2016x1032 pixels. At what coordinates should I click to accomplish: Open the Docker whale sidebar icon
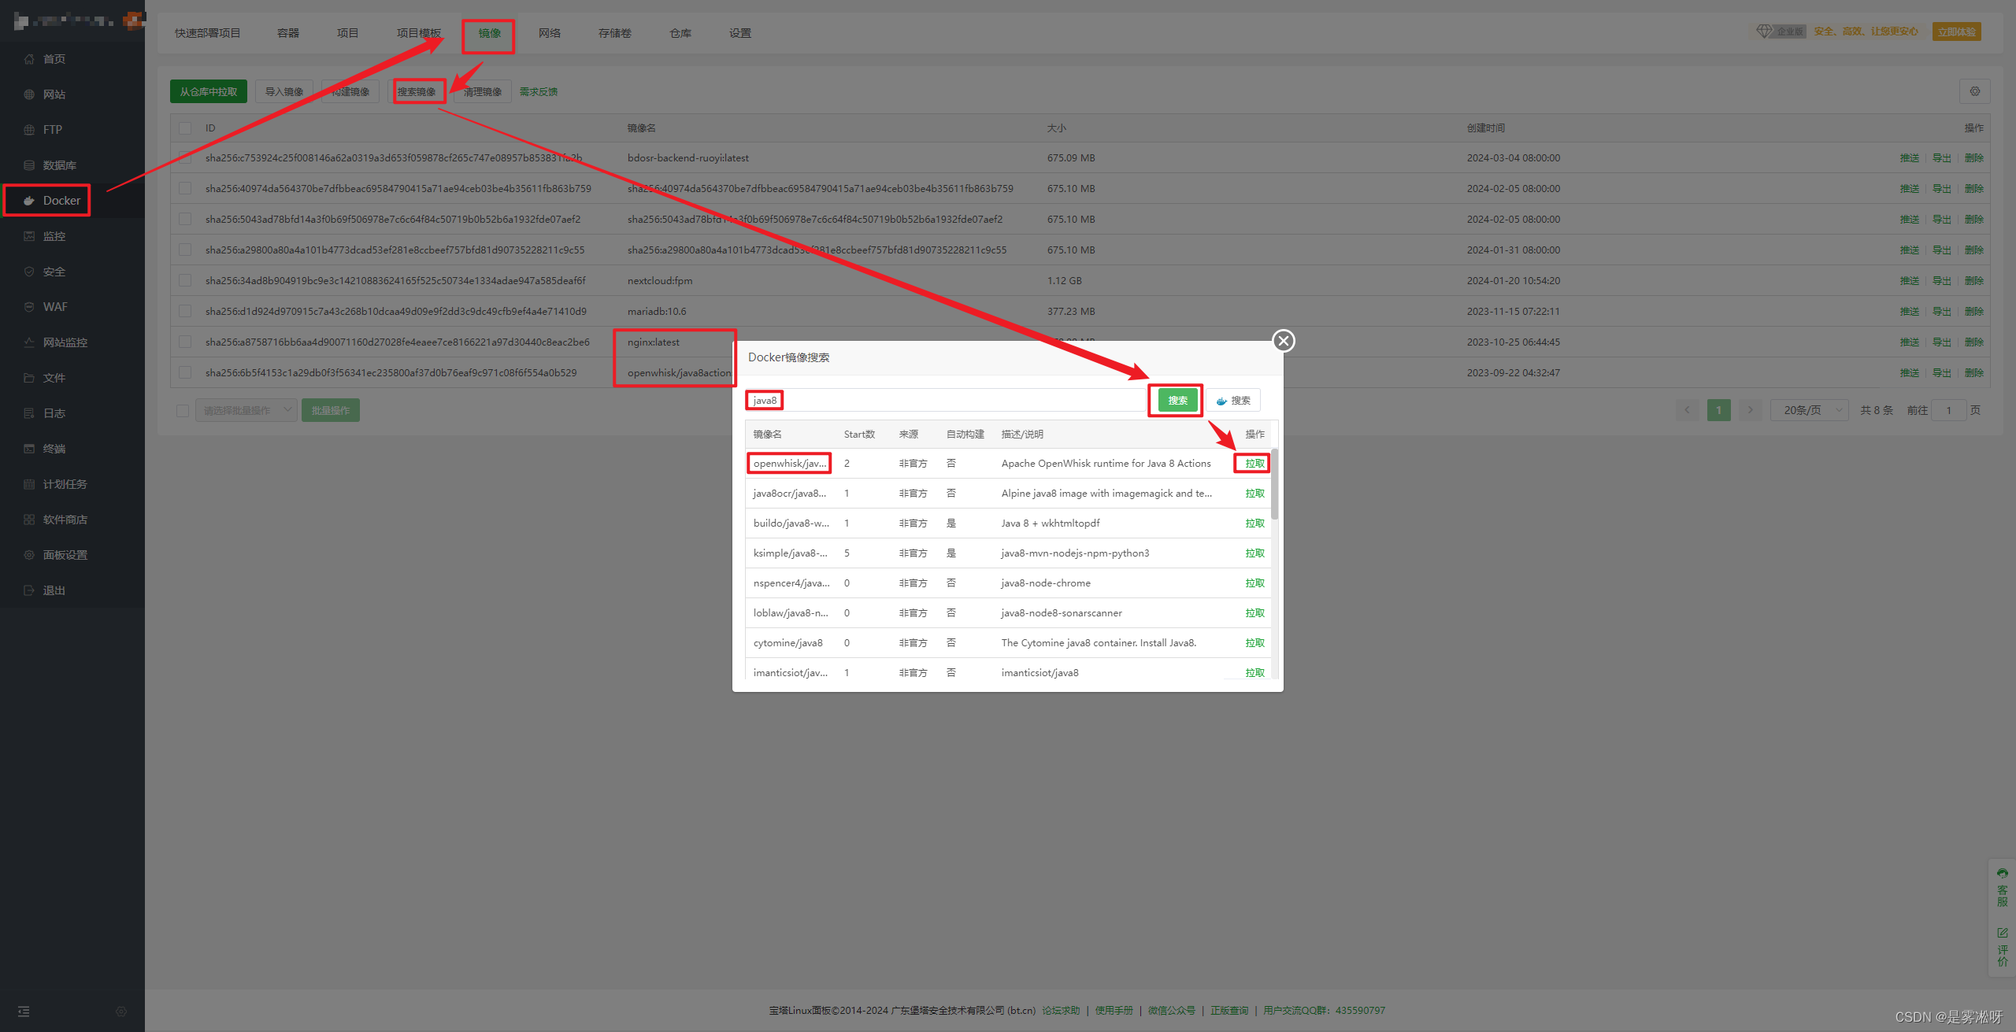pyautogui.click(x=29, y=201)
